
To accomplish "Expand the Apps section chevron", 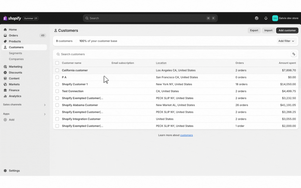I will coord(45,114).
